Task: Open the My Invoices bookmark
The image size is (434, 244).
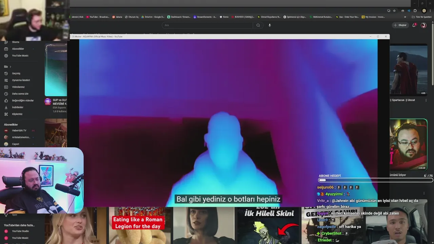Action: [x=373, y=17]
